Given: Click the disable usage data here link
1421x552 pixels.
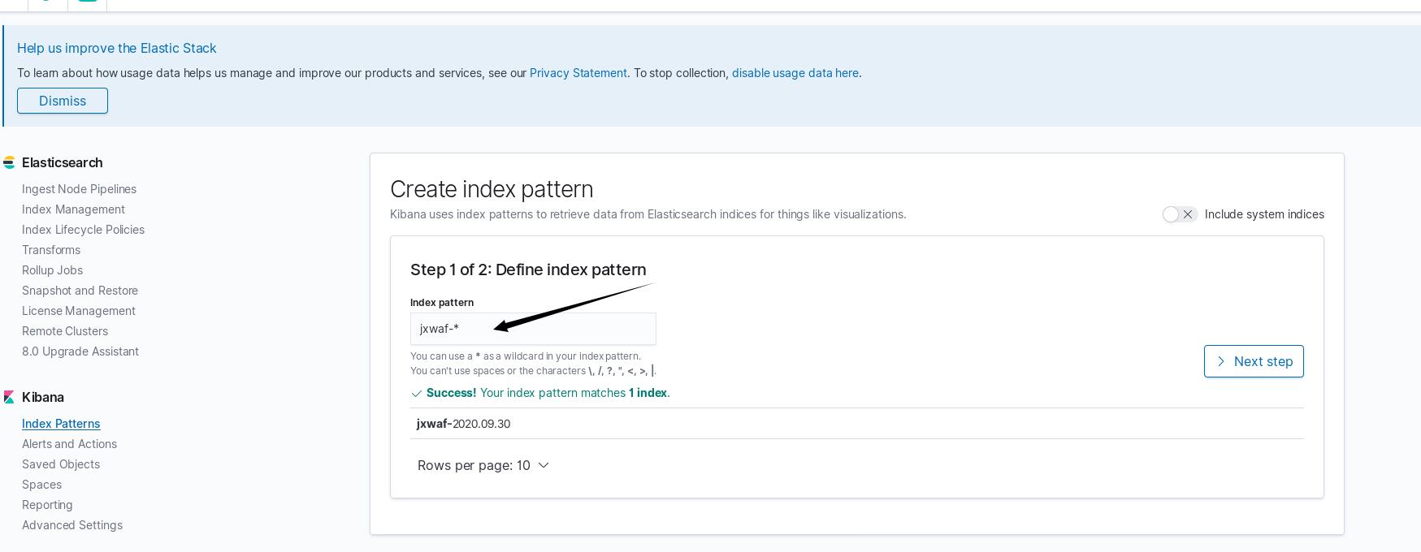Looking at the screenshot, I should [795, 73].
